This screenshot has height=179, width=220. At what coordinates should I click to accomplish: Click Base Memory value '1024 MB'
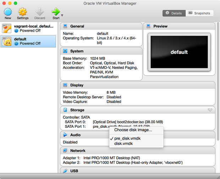98,58
